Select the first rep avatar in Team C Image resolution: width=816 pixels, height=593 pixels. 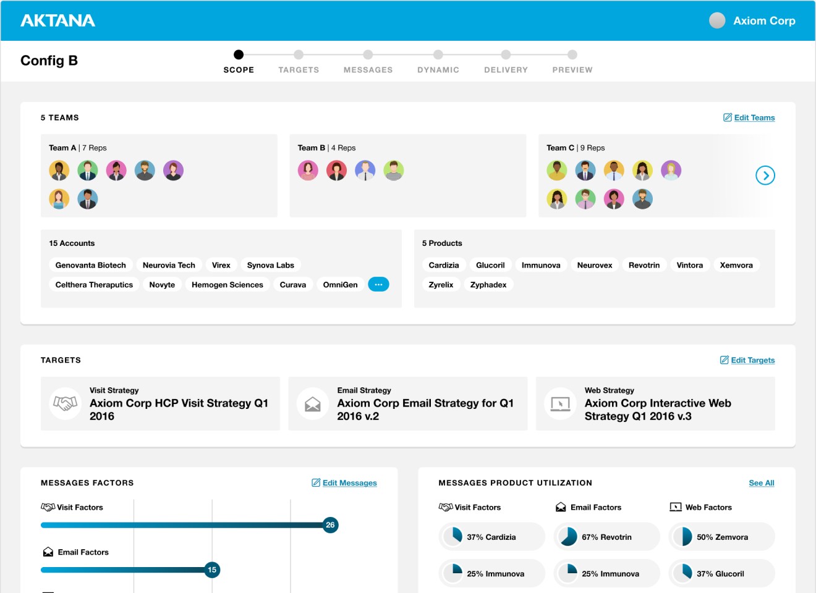557,170
